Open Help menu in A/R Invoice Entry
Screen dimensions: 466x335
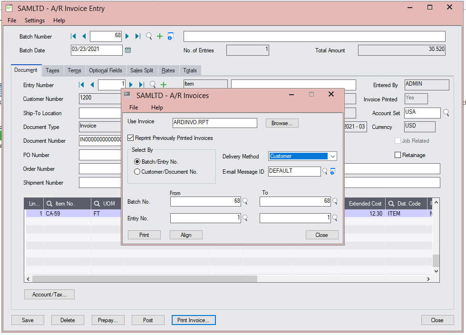click(x=59, y=20)
